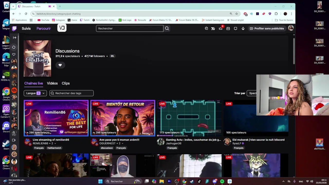Viewport: 329px width, 185px height.
Task: Open the 7TV extension icon in Twitch header
Action: (x=213, y=29)
